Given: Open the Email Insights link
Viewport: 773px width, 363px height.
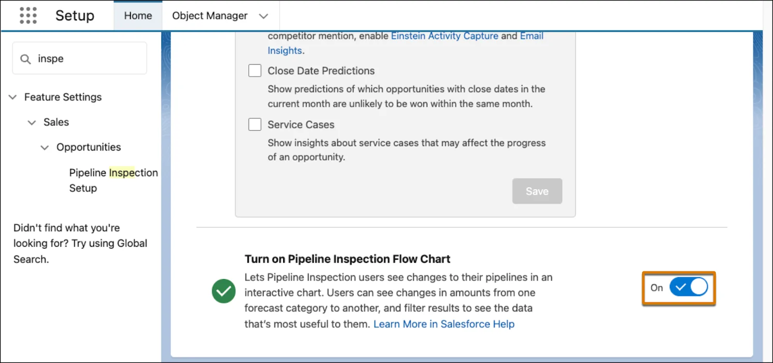Looking at the screenshot, I should click(x=406, y=43).
